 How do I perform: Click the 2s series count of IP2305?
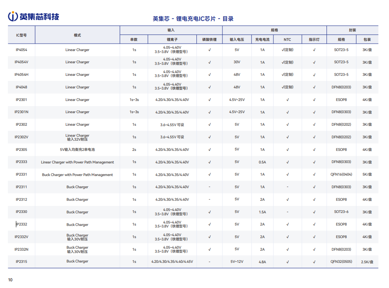(x=134, y=150)
